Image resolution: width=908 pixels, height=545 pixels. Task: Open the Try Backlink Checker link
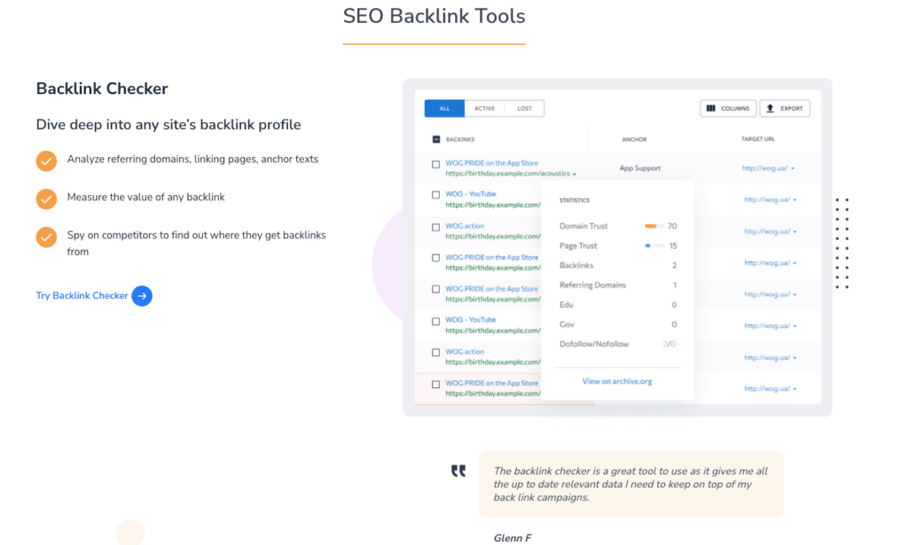pos(82,296)
